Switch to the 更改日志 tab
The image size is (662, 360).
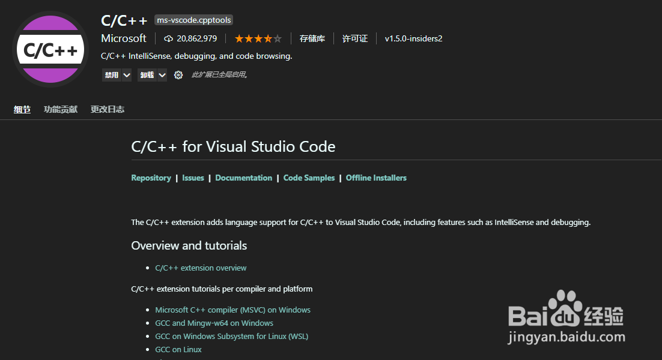[108, 109]
